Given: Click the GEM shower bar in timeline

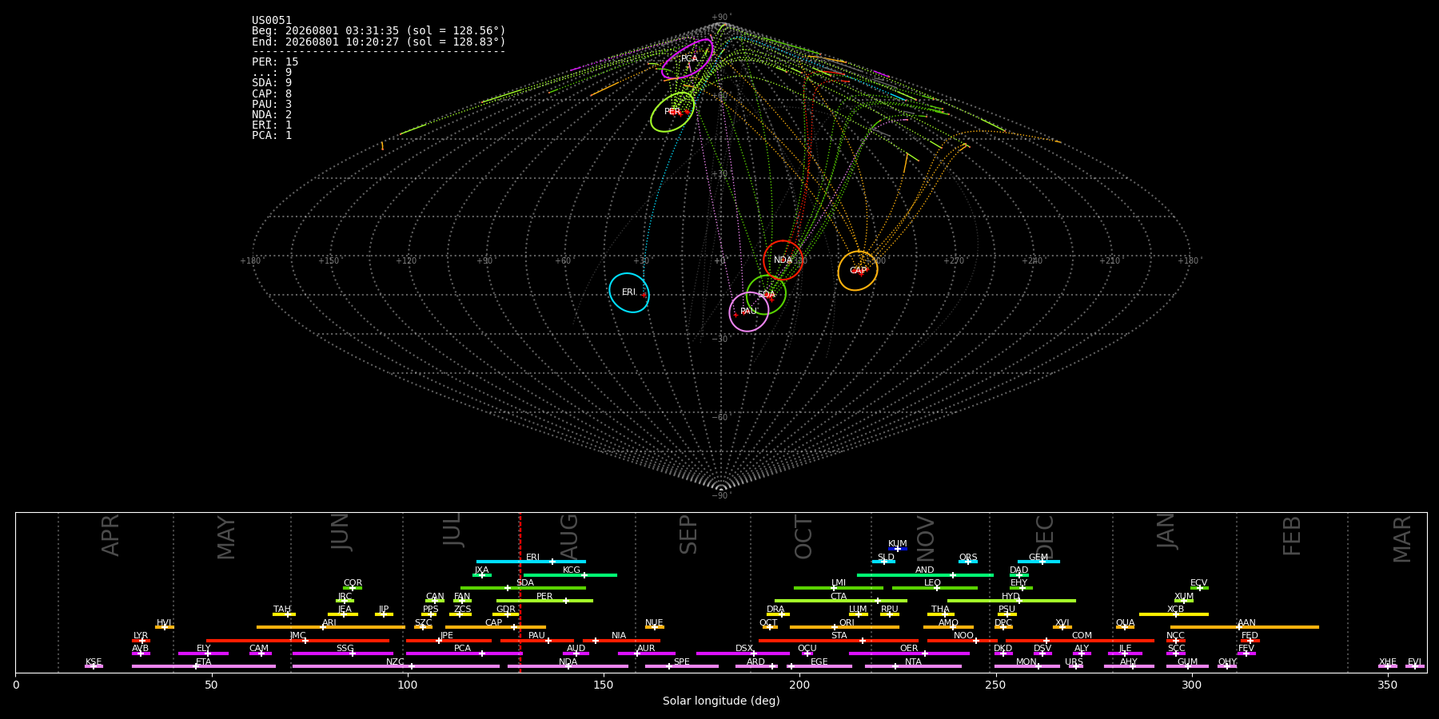Looking at the screenshot, I should 1038,562.
